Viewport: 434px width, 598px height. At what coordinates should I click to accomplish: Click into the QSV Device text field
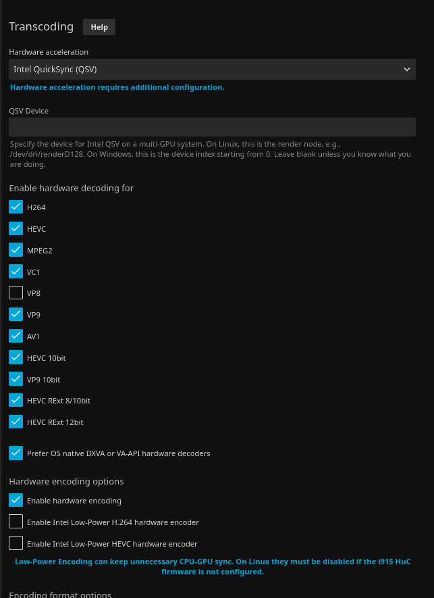click(x=212, y=127)
